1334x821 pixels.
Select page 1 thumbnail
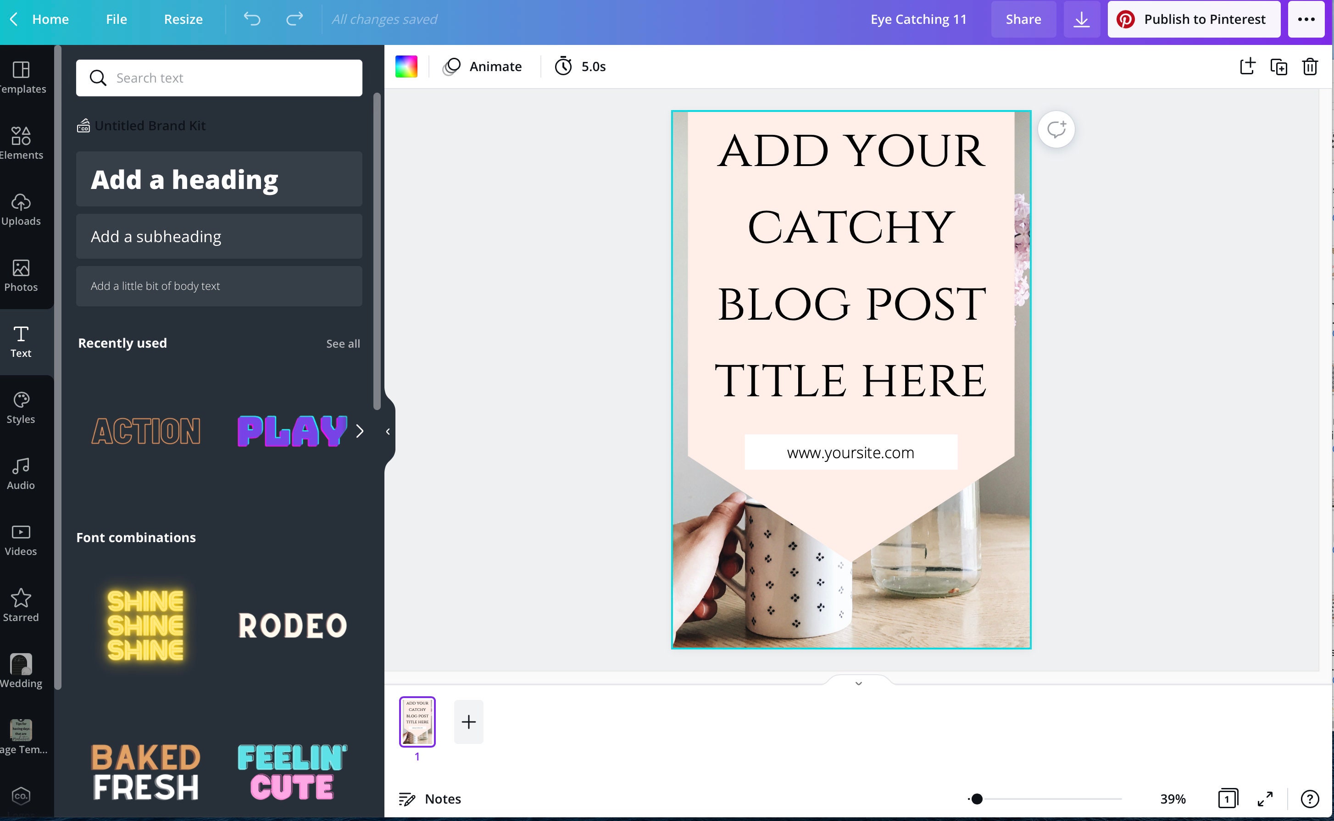pyautogui.click(x=417, y=721)
